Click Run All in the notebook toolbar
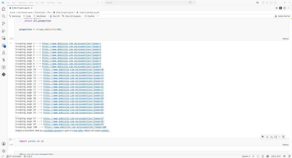 coord(55,16)
